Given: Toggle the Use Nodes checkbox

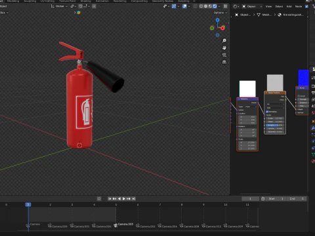Looking at the screenshot, I should tap(306, 7).
